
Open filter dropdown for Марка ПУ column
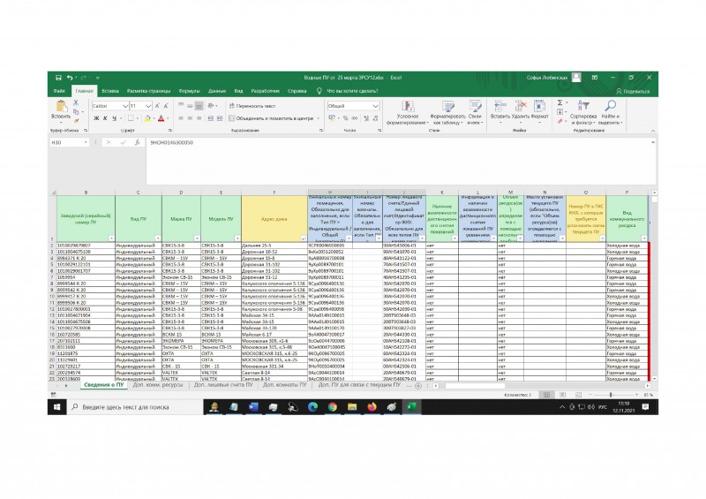pyautogui.click(x=197, y=238)
